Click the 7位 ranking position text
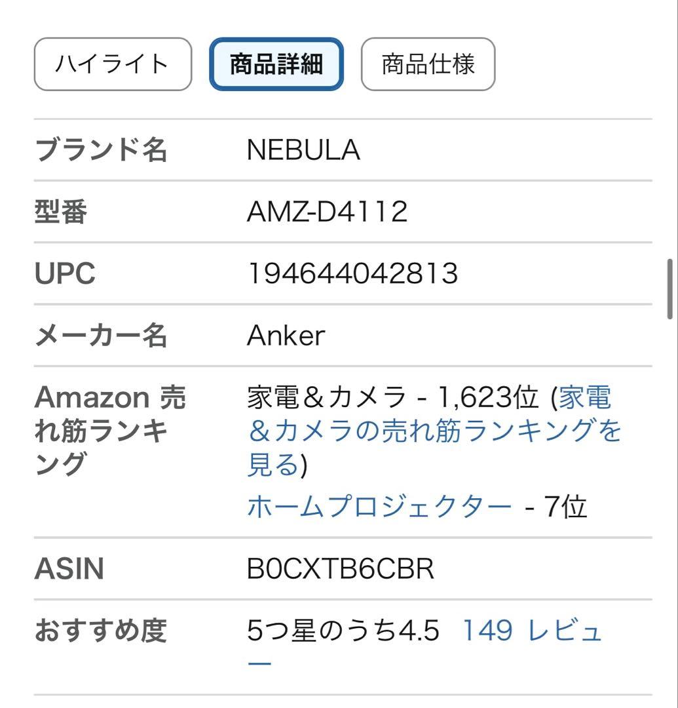Viewport: 678px width, 708px height. point(571,505)
